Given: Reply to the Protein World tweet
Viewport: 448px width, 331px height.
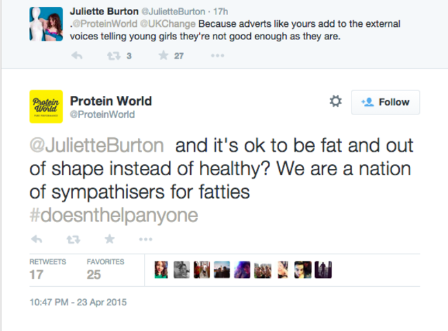Looking at the screenshot, I should coord(37,239).
